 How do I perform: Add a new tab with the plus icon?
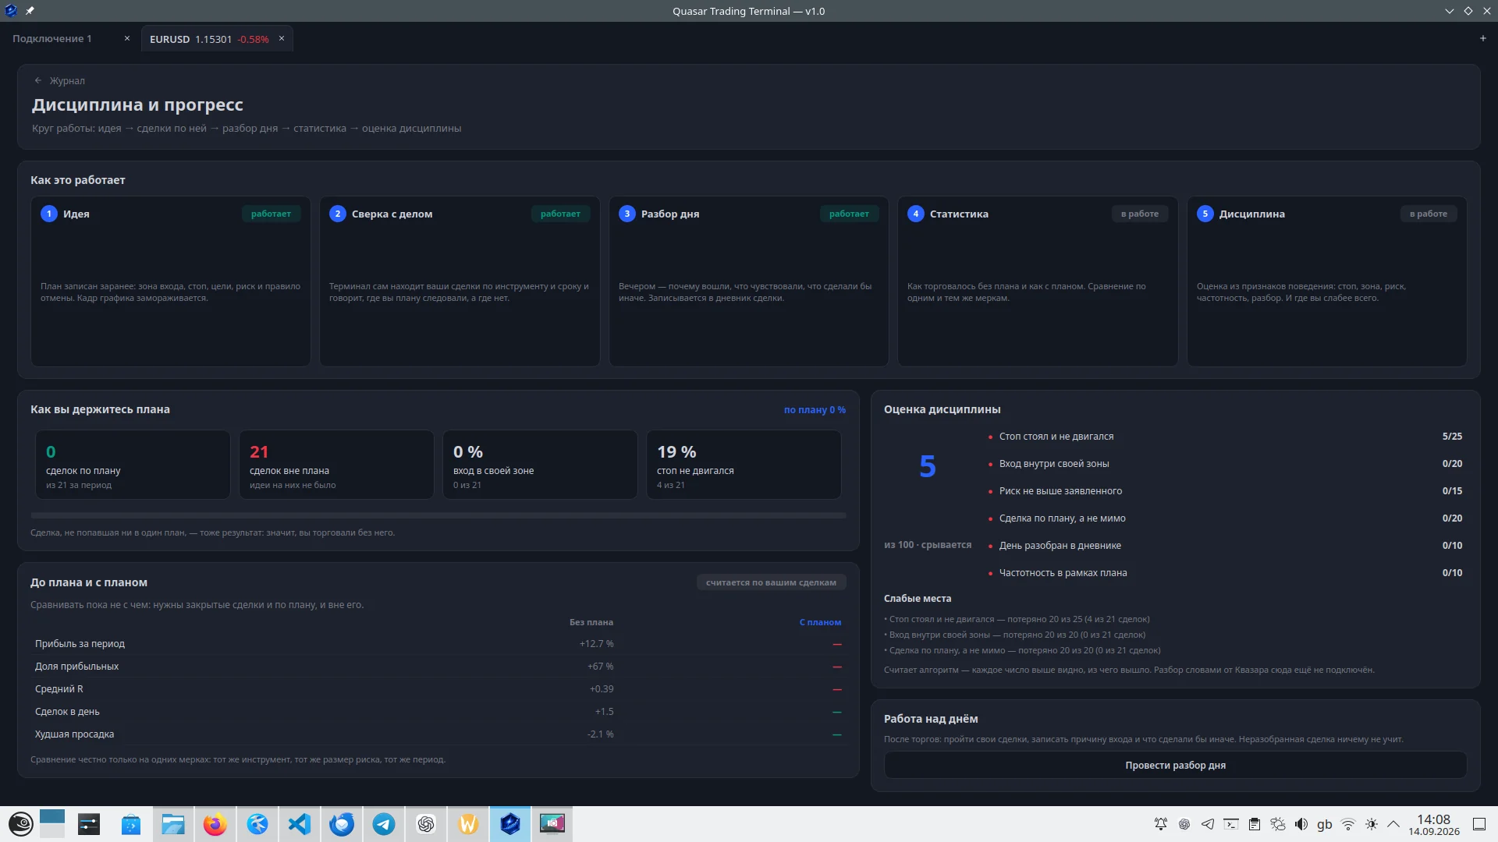(x=1483, y=38)
